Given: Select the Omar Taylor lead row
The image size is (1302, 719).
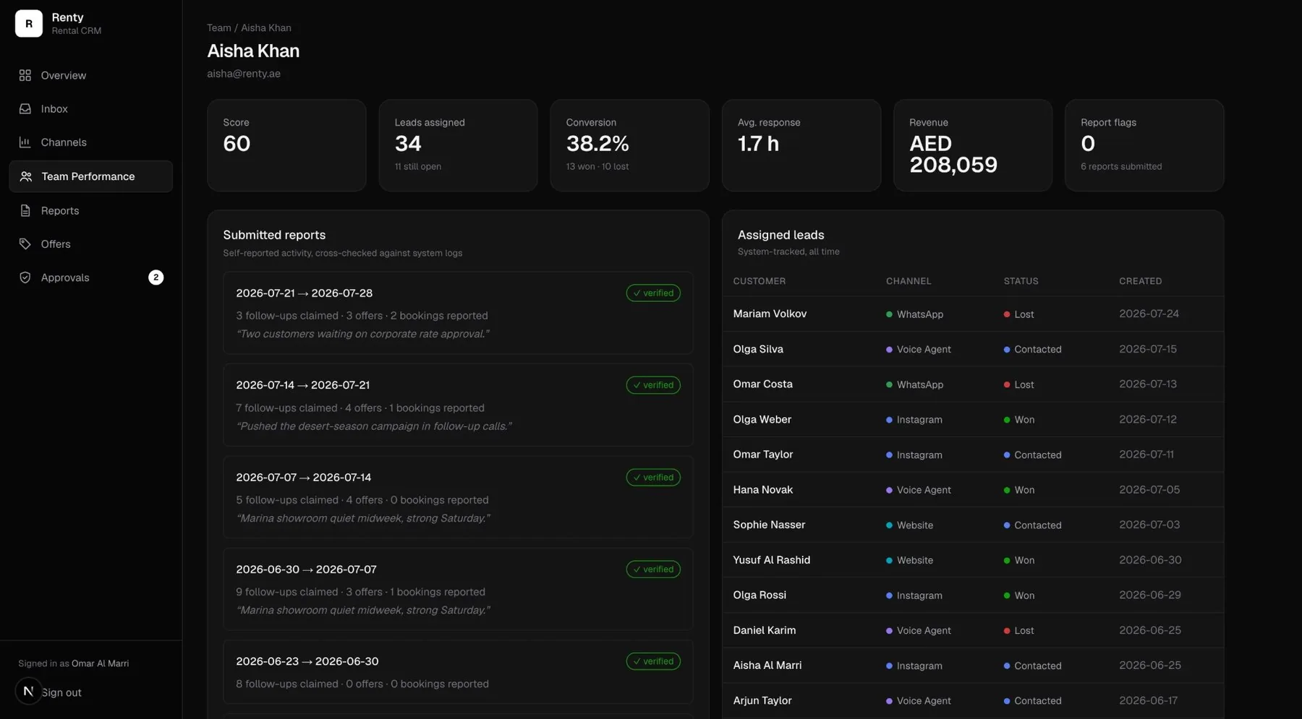Looking at the screenshot, I should click(973, 455).
